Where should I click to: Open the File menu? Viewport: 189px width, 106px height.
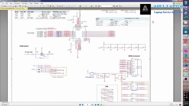[3, 3]
